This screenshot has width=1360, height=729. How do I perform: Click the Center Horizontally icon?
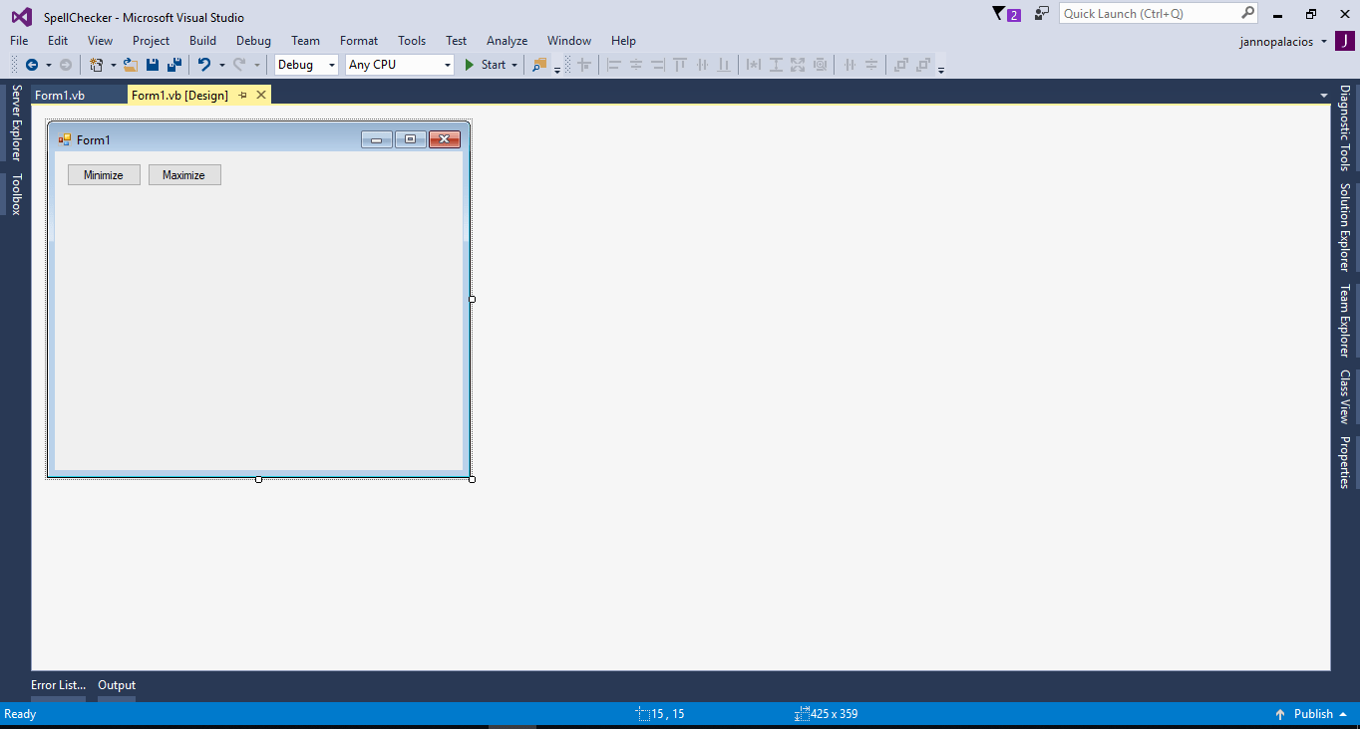[x=850, y=65]
